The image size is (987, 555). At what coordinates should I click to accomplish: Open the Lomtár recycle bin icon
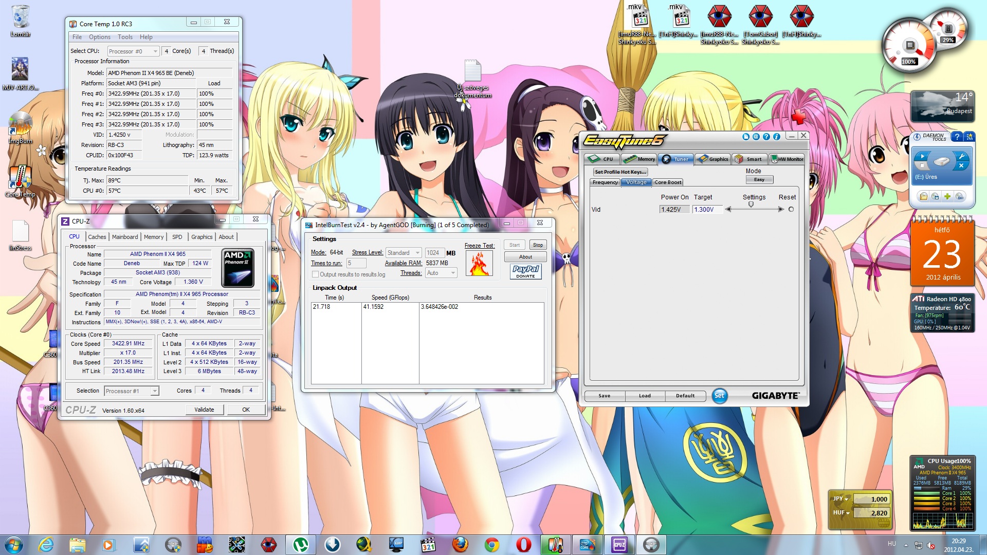click(21, 21)
